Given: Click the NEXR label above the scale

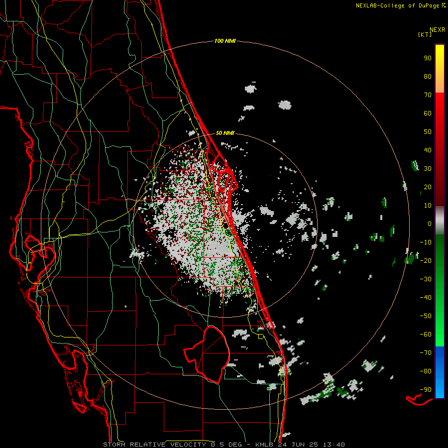Looking at the screenshot, I should click(x=437, y=30).
